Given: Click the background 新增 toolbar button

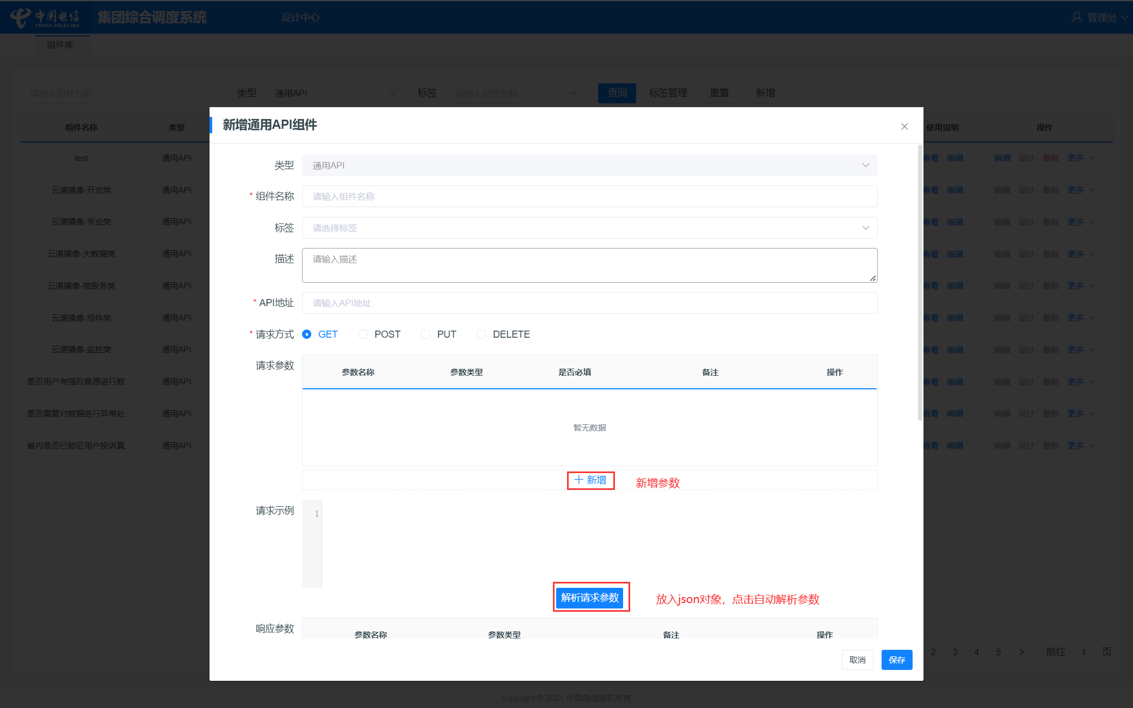Looking at the screenshot, I should tap(766, 93).
